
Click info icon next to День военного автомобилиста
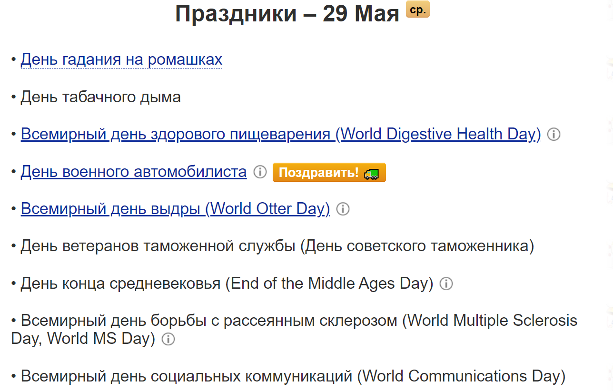pyautogui.click(x=260, y=173)
